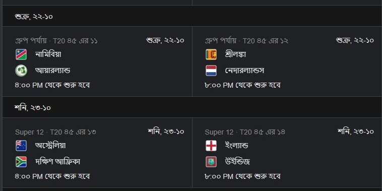Open the নামিবিয়া team name link
The width and height of the screenshot is (382, 191).
point(48,54)
